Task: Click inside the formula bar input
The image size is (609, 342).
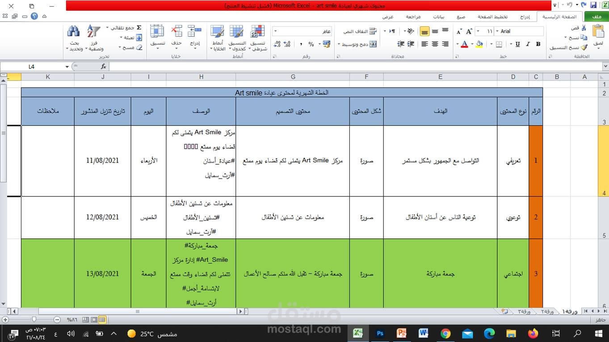Action: [x=355, y=67]
